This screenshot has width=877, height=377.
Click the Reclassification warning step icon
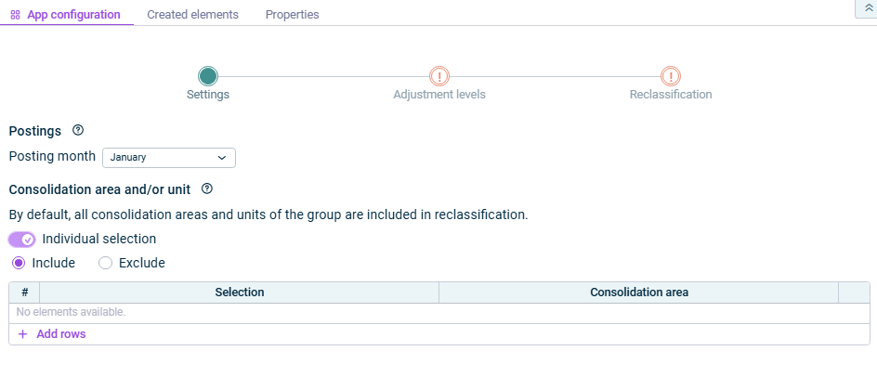coord(671,76)
